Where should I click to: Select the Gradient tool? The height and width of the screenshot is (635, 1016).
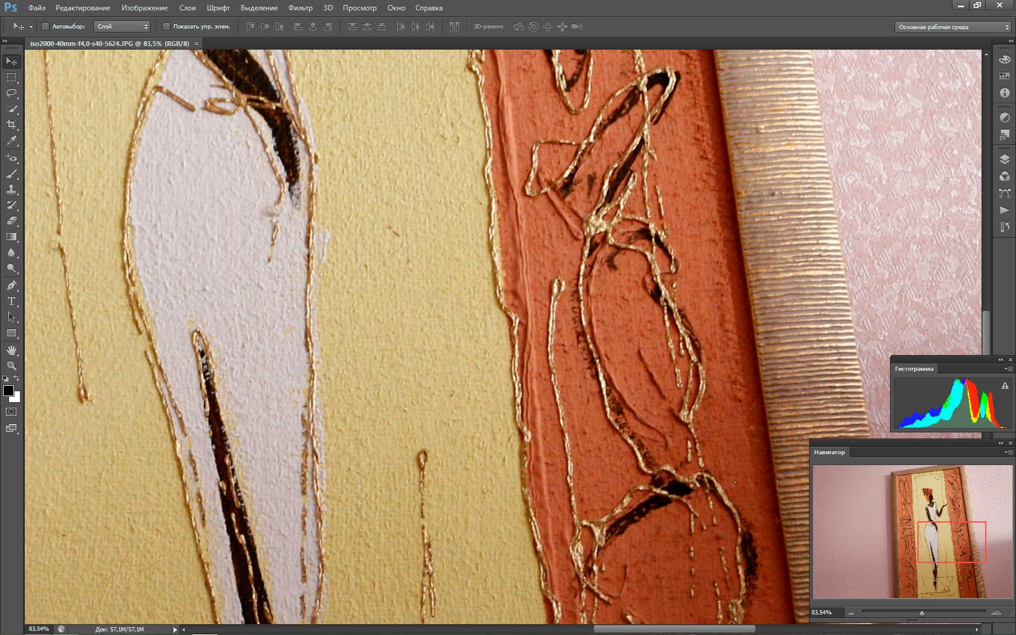click(x=11, y=236)
